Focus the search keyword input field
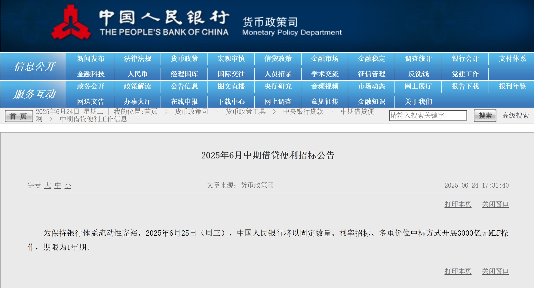 (428, 115)
